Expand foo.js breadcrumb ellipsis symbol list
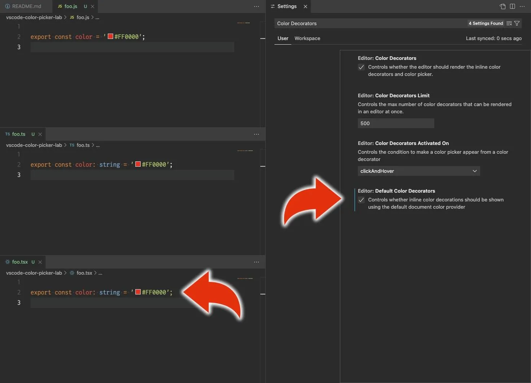Image resolution: width=531 pixels, height=383 pixels. coord(97,18)
